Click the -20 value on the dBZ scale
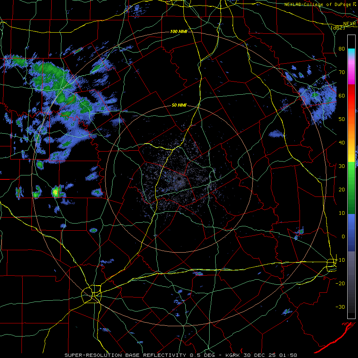Viewport: 358px width, 358px height. coord(340,283)
